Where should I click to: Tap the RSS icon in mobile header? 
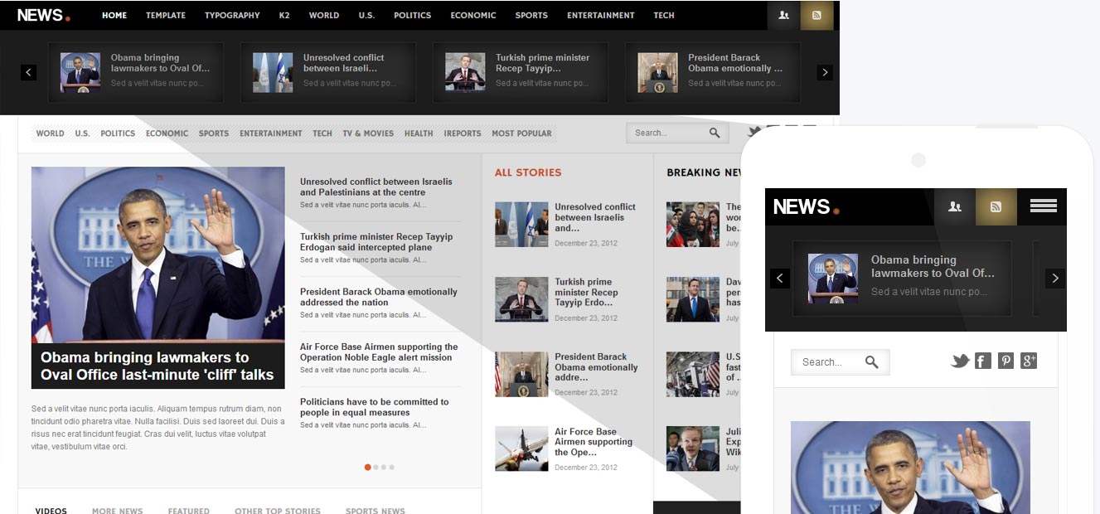tap(996, 206)
